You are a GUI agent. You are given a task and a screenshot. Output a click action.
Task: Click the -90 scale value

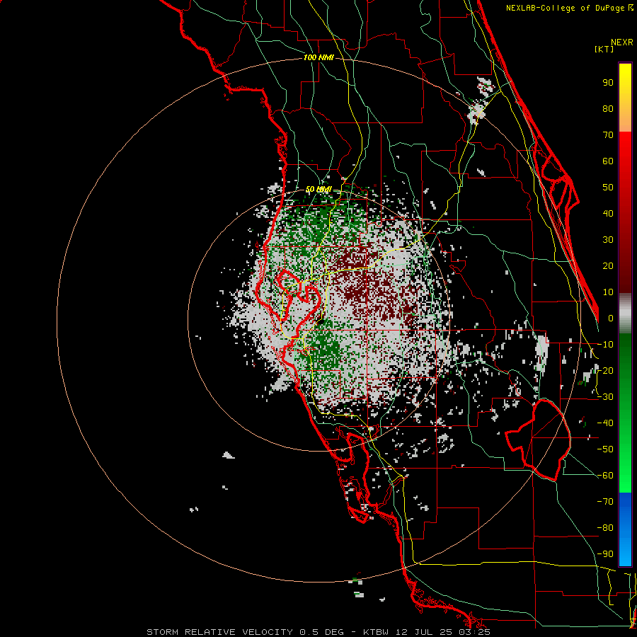tap(605, 554)
